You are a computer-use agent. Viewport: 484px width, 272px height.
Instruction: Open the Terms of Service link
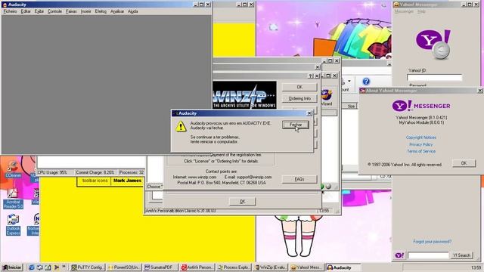(421, 151)
